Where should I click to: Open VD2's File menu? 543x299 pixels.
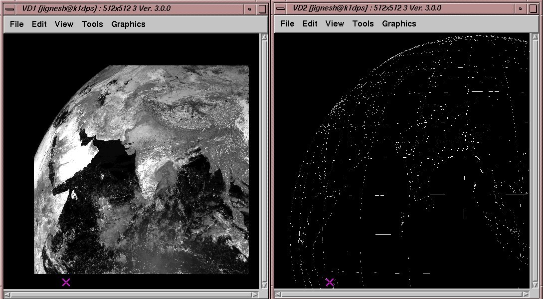[x=288, y=24]
